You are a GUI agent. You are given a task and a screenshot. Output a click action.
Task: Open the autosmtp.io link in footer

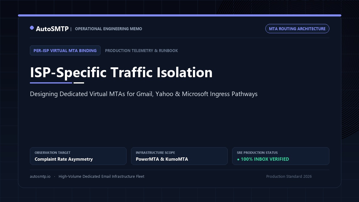40,177
